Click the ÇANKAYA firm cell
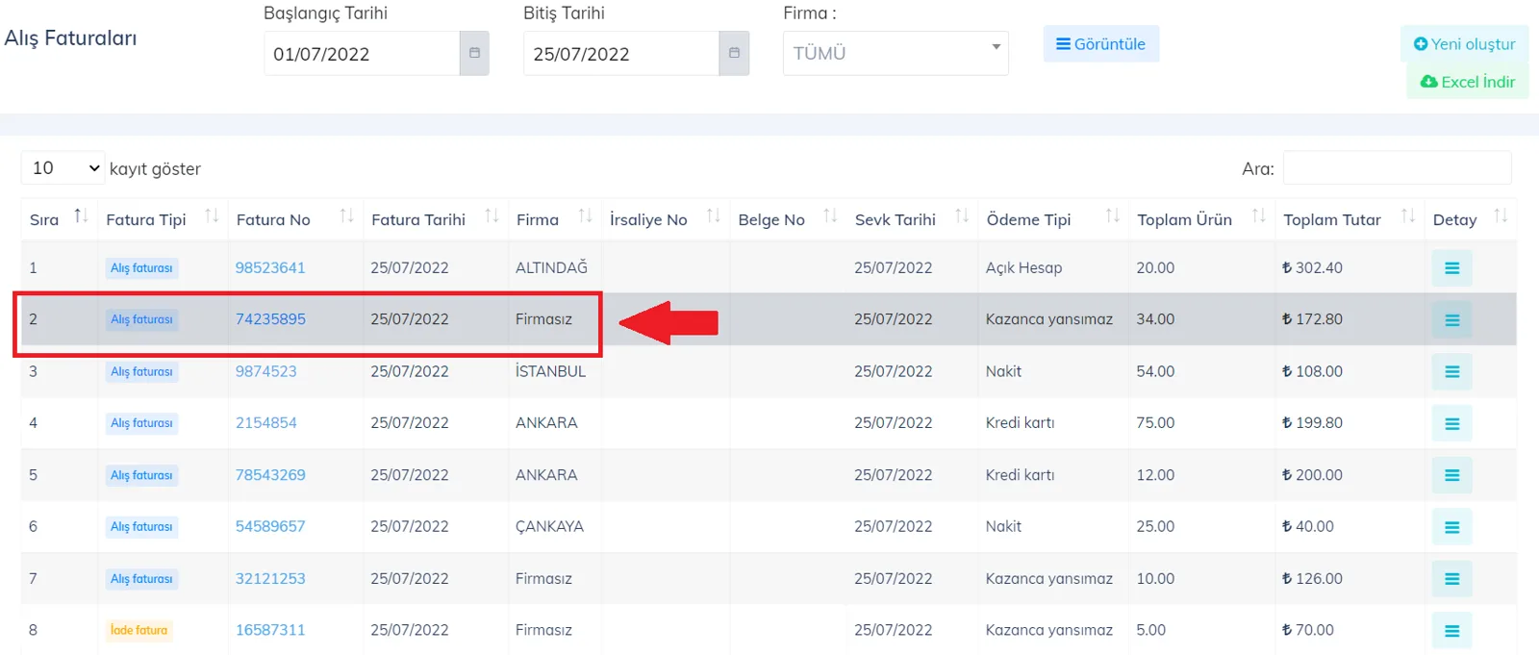Image resolution: width=1539 pixels, height=655 pixels. [549, 527]
